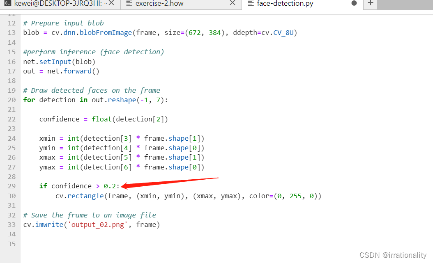Click value 672 in size tuple
The image size is (433, 263).
point(194,33)
